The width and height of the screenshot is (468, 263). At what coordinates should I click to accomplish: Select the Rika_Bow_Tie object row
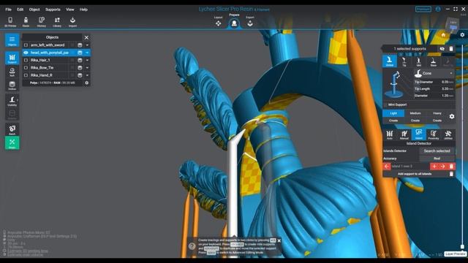point(56,68)
